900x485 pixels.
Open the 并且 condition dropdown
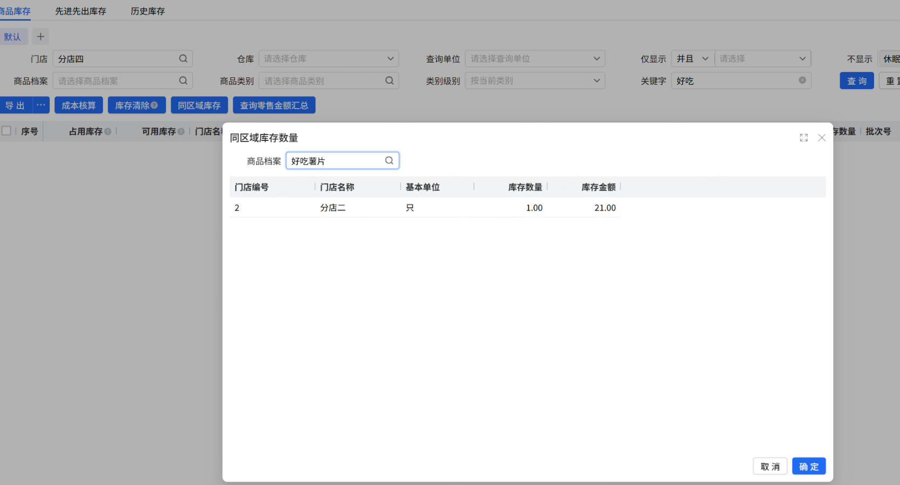[693, 58]
